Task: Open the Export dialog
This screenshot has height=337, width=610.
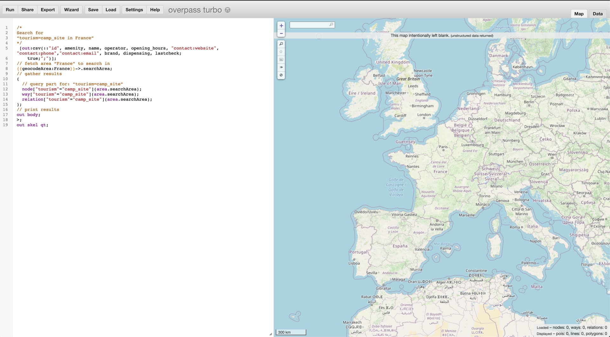Action: coord(48,10)
